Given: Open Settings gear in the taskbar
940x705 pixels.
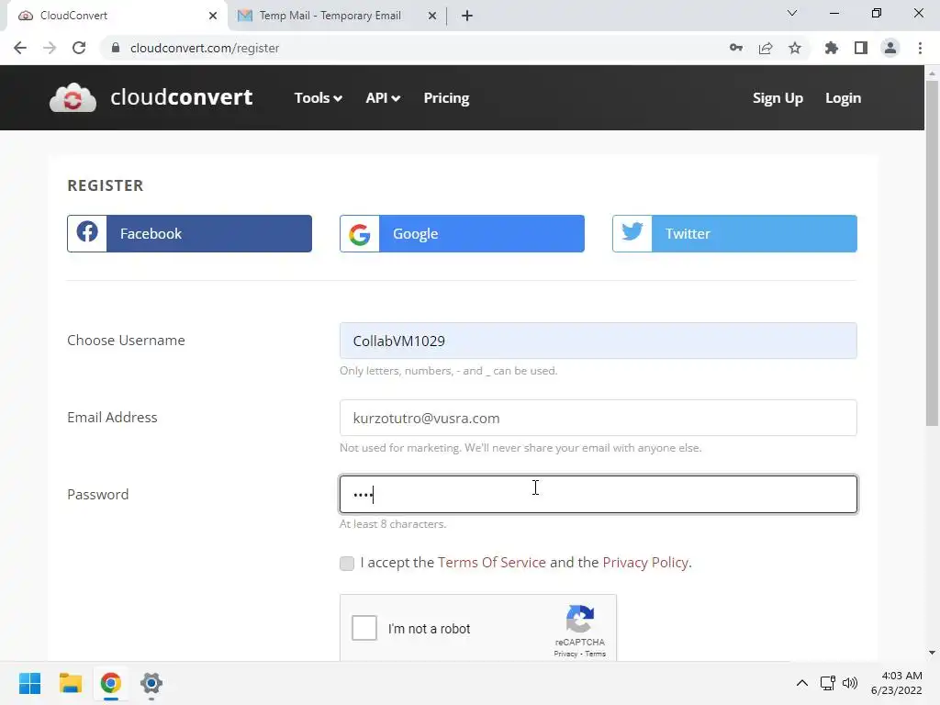Looking at the screenshot, I should [x=151, y=683].
